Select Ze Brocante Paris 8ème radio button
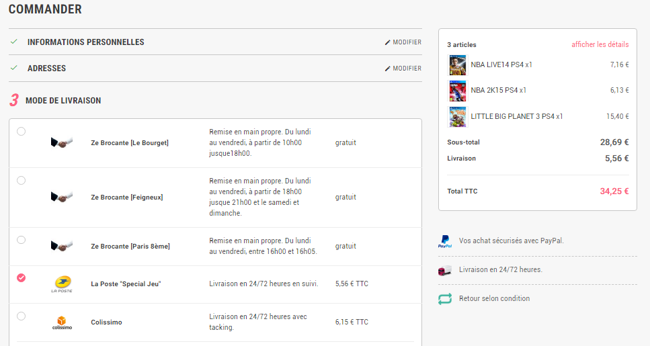 click(22, 240)
